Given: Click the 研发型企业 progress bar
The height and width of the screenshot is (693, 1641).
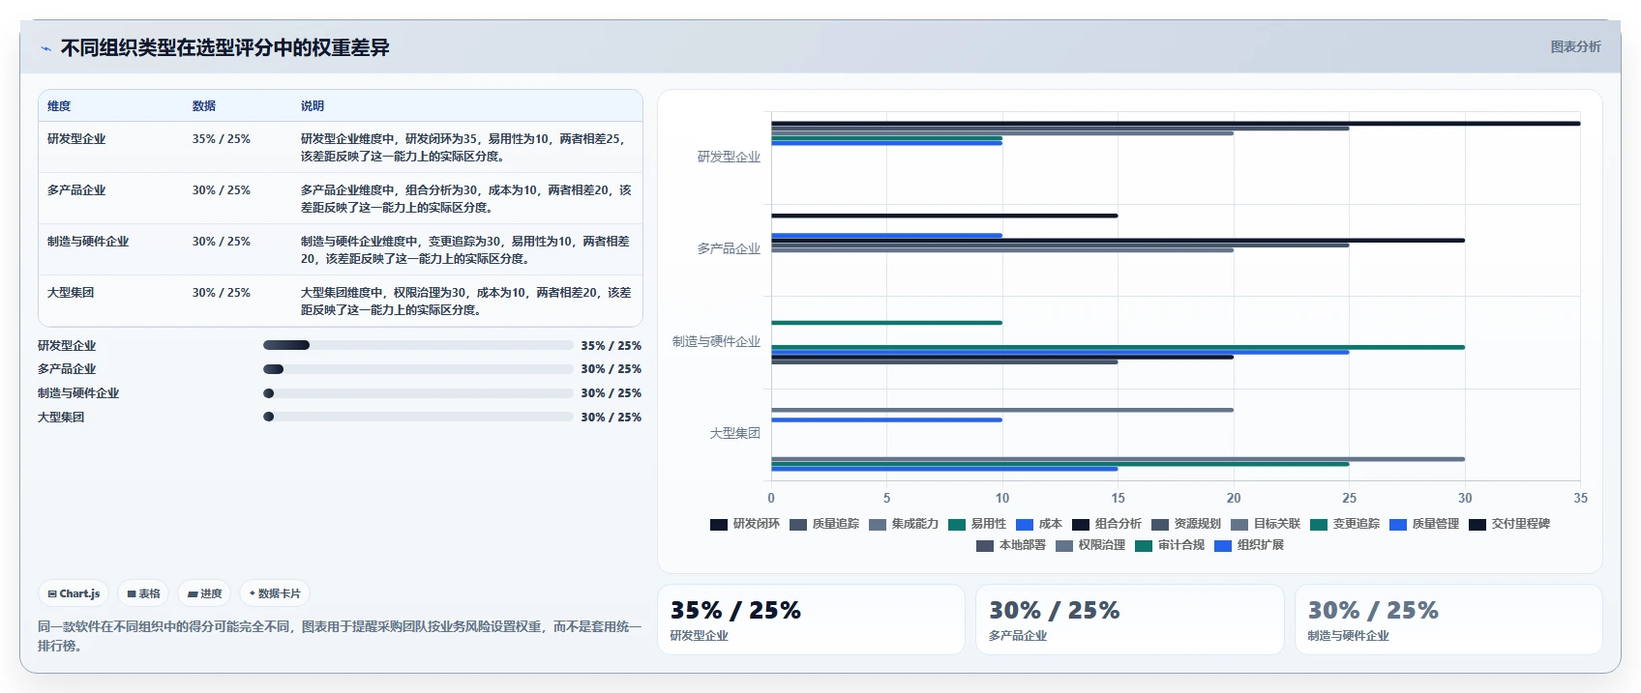Looking at the screenshot, I should [418, 345].
